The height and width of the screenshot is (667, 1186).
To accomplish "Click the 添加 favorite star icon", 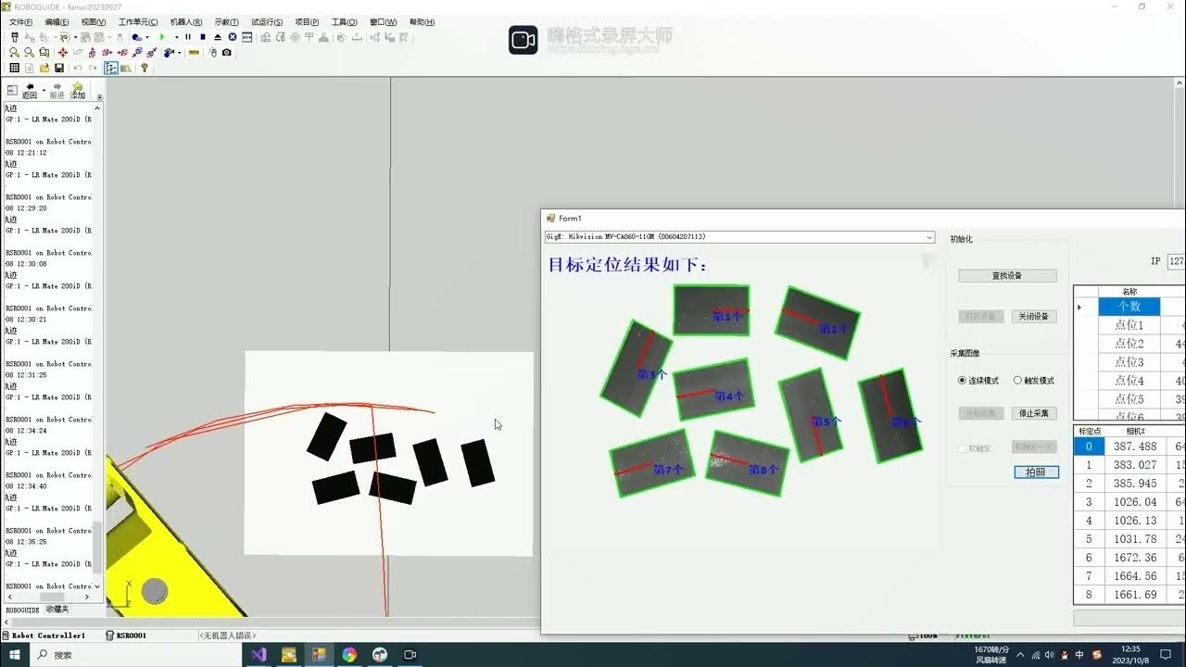I will [78, 91].
